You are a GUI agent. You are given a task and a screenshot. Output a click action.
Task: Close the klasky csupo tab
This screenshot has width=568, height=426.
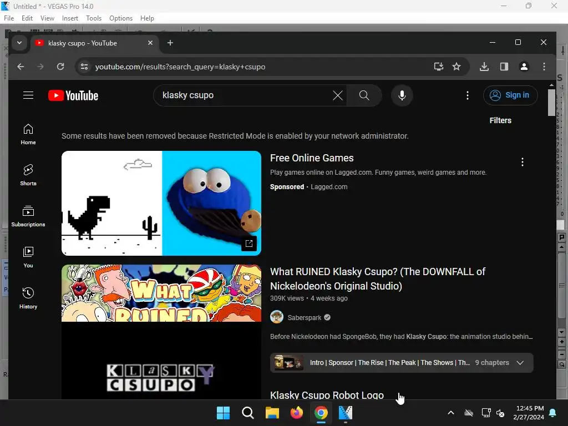[x=150, y=43]
